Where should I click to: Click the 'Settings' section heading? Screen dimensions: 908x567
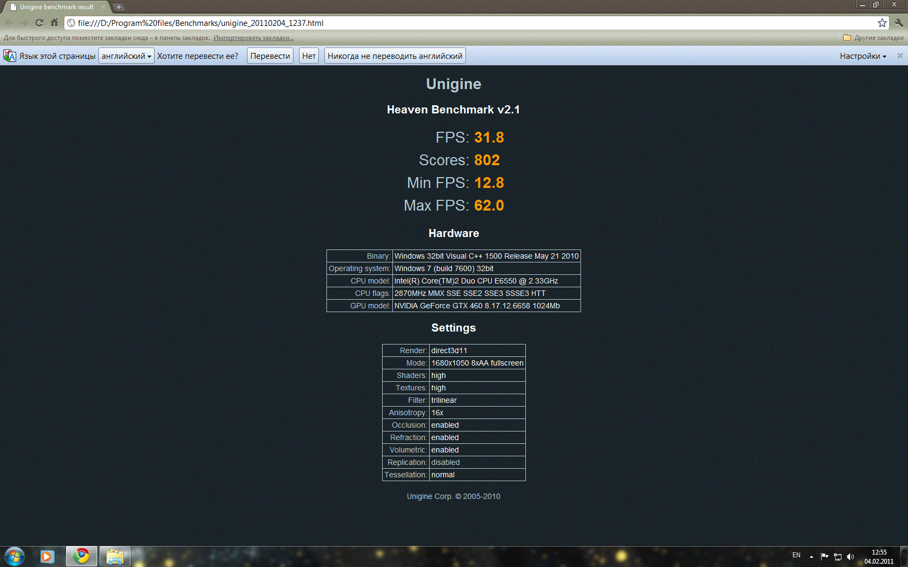click(x=453, y=328)
